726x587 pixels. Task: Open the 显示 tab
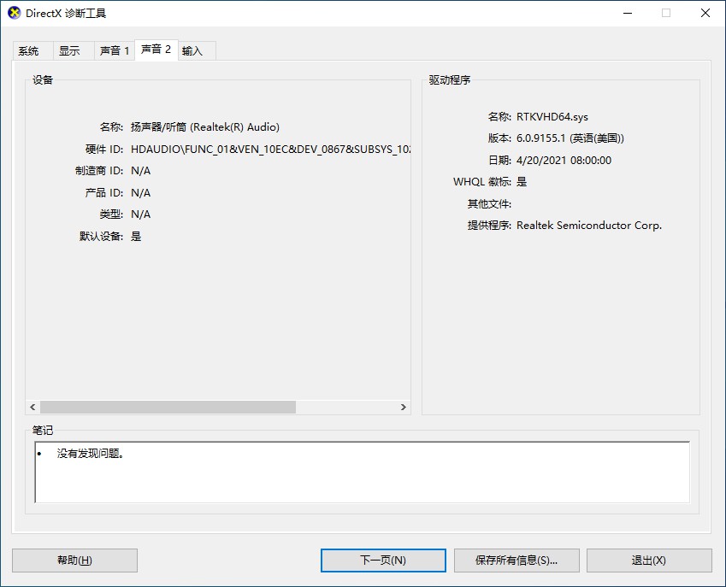coord(72,50)
